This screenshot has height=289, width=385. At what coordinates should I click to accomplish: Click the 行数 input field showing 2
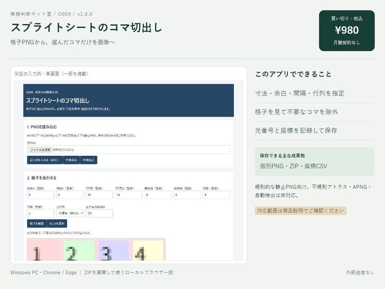tap(41, 213)
